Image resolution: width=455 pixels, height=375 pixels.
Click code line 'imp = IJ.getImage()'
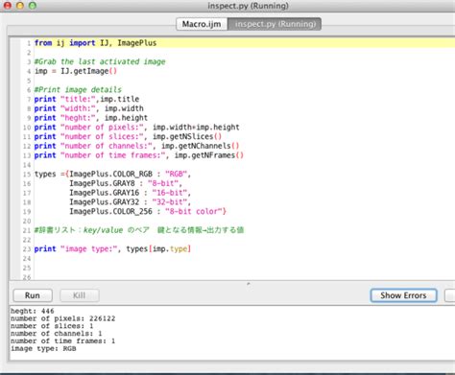76,71
